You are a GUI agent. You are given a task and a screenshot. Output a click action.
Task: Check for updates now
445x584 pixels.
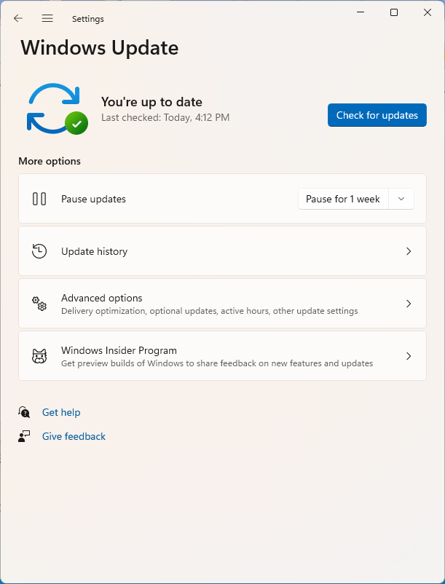pyautogui.click(x=377, y=115)
